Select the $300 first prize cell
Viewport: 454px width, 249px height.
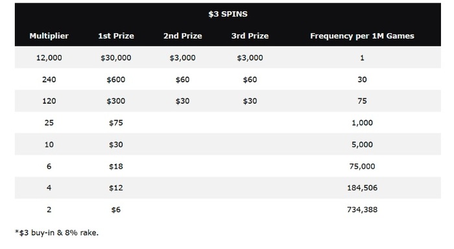(x=116, y=101)
